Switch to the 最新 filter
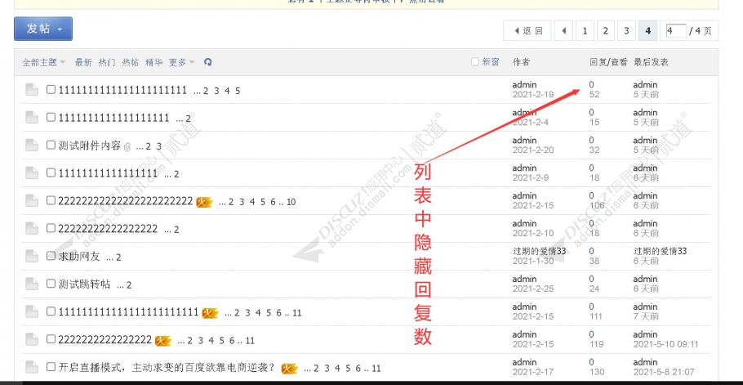Screen dimensions: 743x385 coord(83,62)
